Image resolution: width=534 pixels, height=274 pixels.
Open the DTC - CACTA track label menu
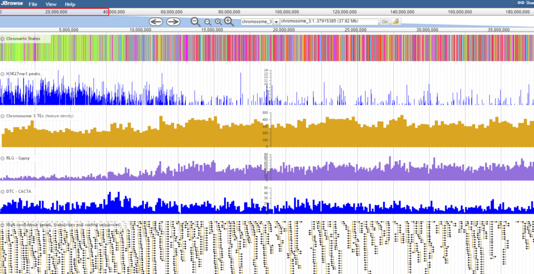pyautogui.click(x=21, y=191)
